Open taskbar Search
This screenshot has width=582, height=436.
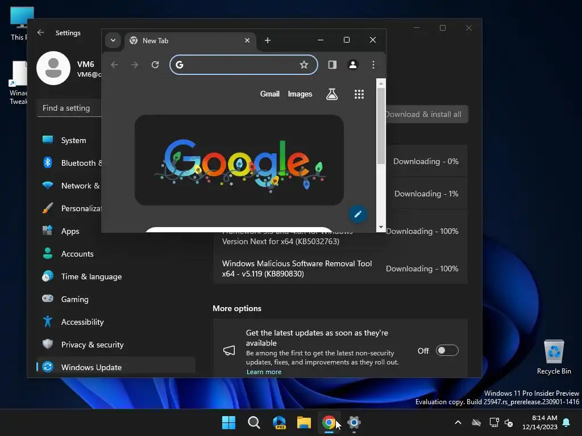coord(254,422)
